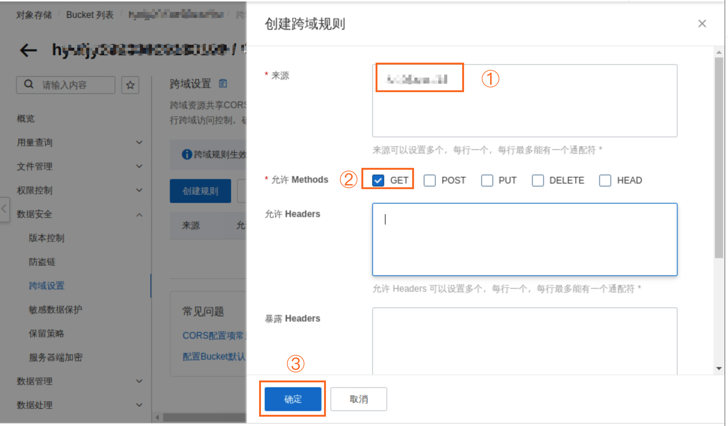
Task: Uncheck the GET method checkbox
Action: click(x=378, y=181)
